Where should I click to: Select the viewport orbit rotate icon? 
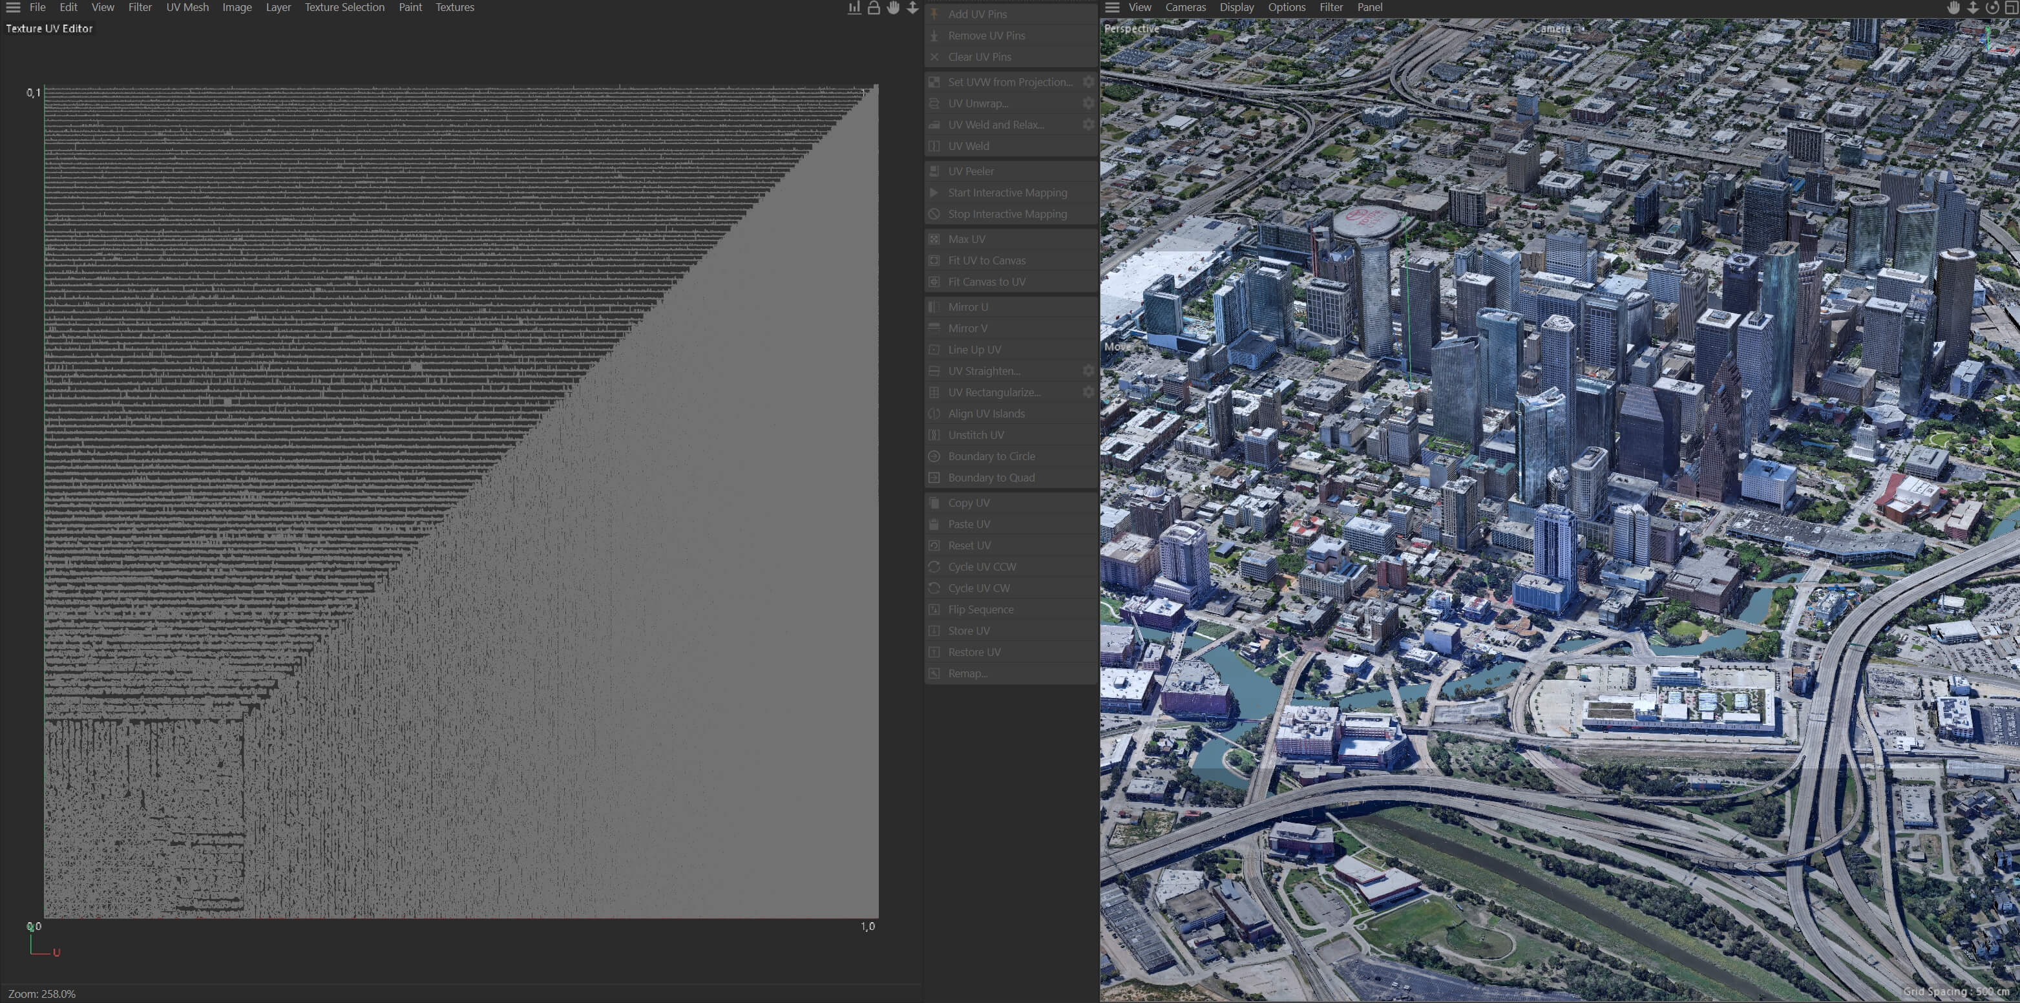(x=1993, y=8)
